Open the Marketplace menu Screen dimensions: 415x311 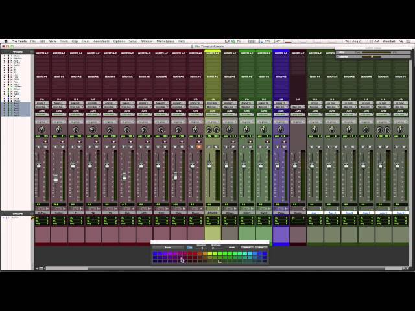(x=165, y=41)
